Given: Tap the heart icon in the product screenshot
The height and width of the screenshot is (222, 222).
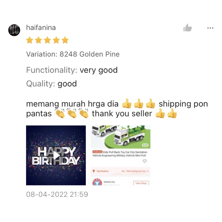Looking at the screenshot, I should click(x=145, y=161).
